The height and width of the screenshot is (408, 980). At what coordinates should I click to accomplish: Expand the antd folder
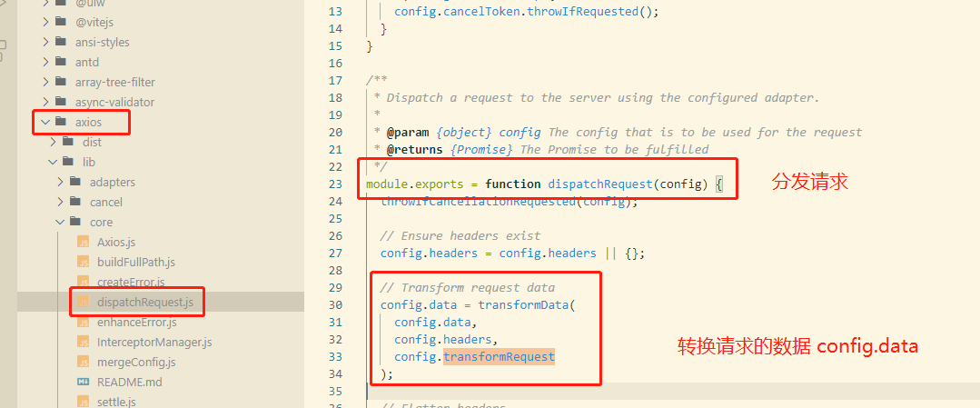point(45,62)
